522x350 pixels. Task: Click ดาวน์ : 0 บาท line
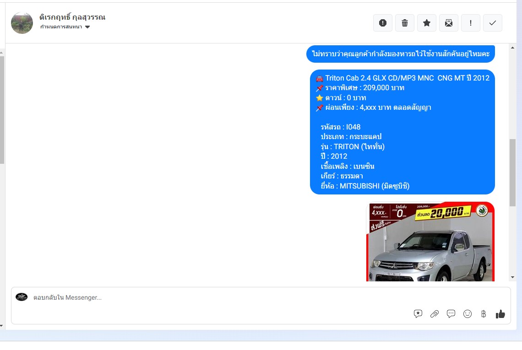point(341,98)
